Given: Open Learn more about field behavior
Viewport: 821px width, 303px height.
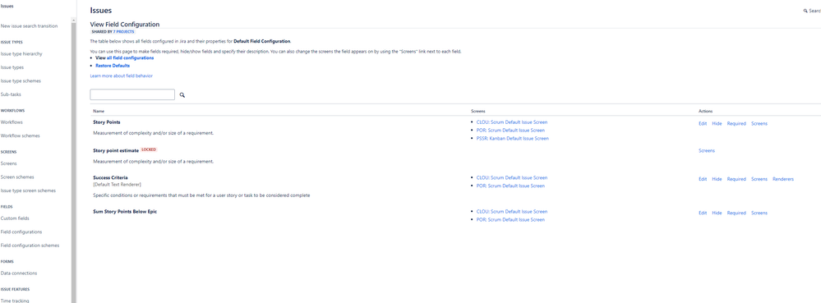Looking at the screenshot, I should (x=122, y=76).
